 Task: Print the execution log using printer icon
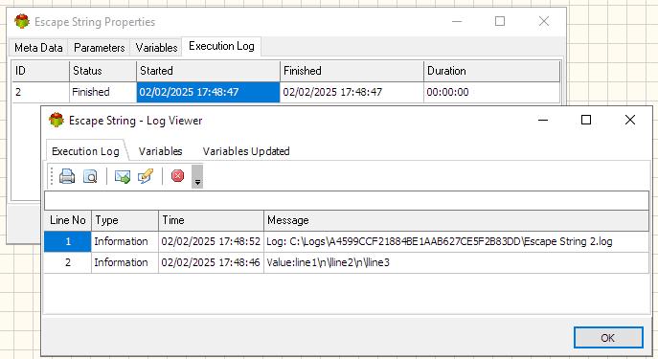(67, 176)
